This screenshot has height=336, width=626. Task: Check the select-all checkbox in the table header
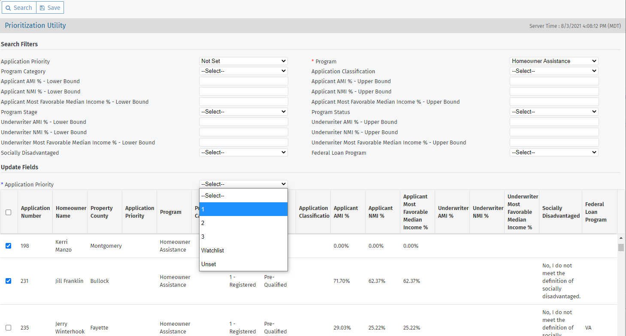tap(8, 212)
